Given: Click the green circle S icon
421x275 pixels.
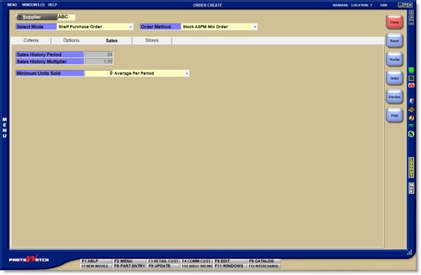Looking at the screenshot, I should 411,134.
